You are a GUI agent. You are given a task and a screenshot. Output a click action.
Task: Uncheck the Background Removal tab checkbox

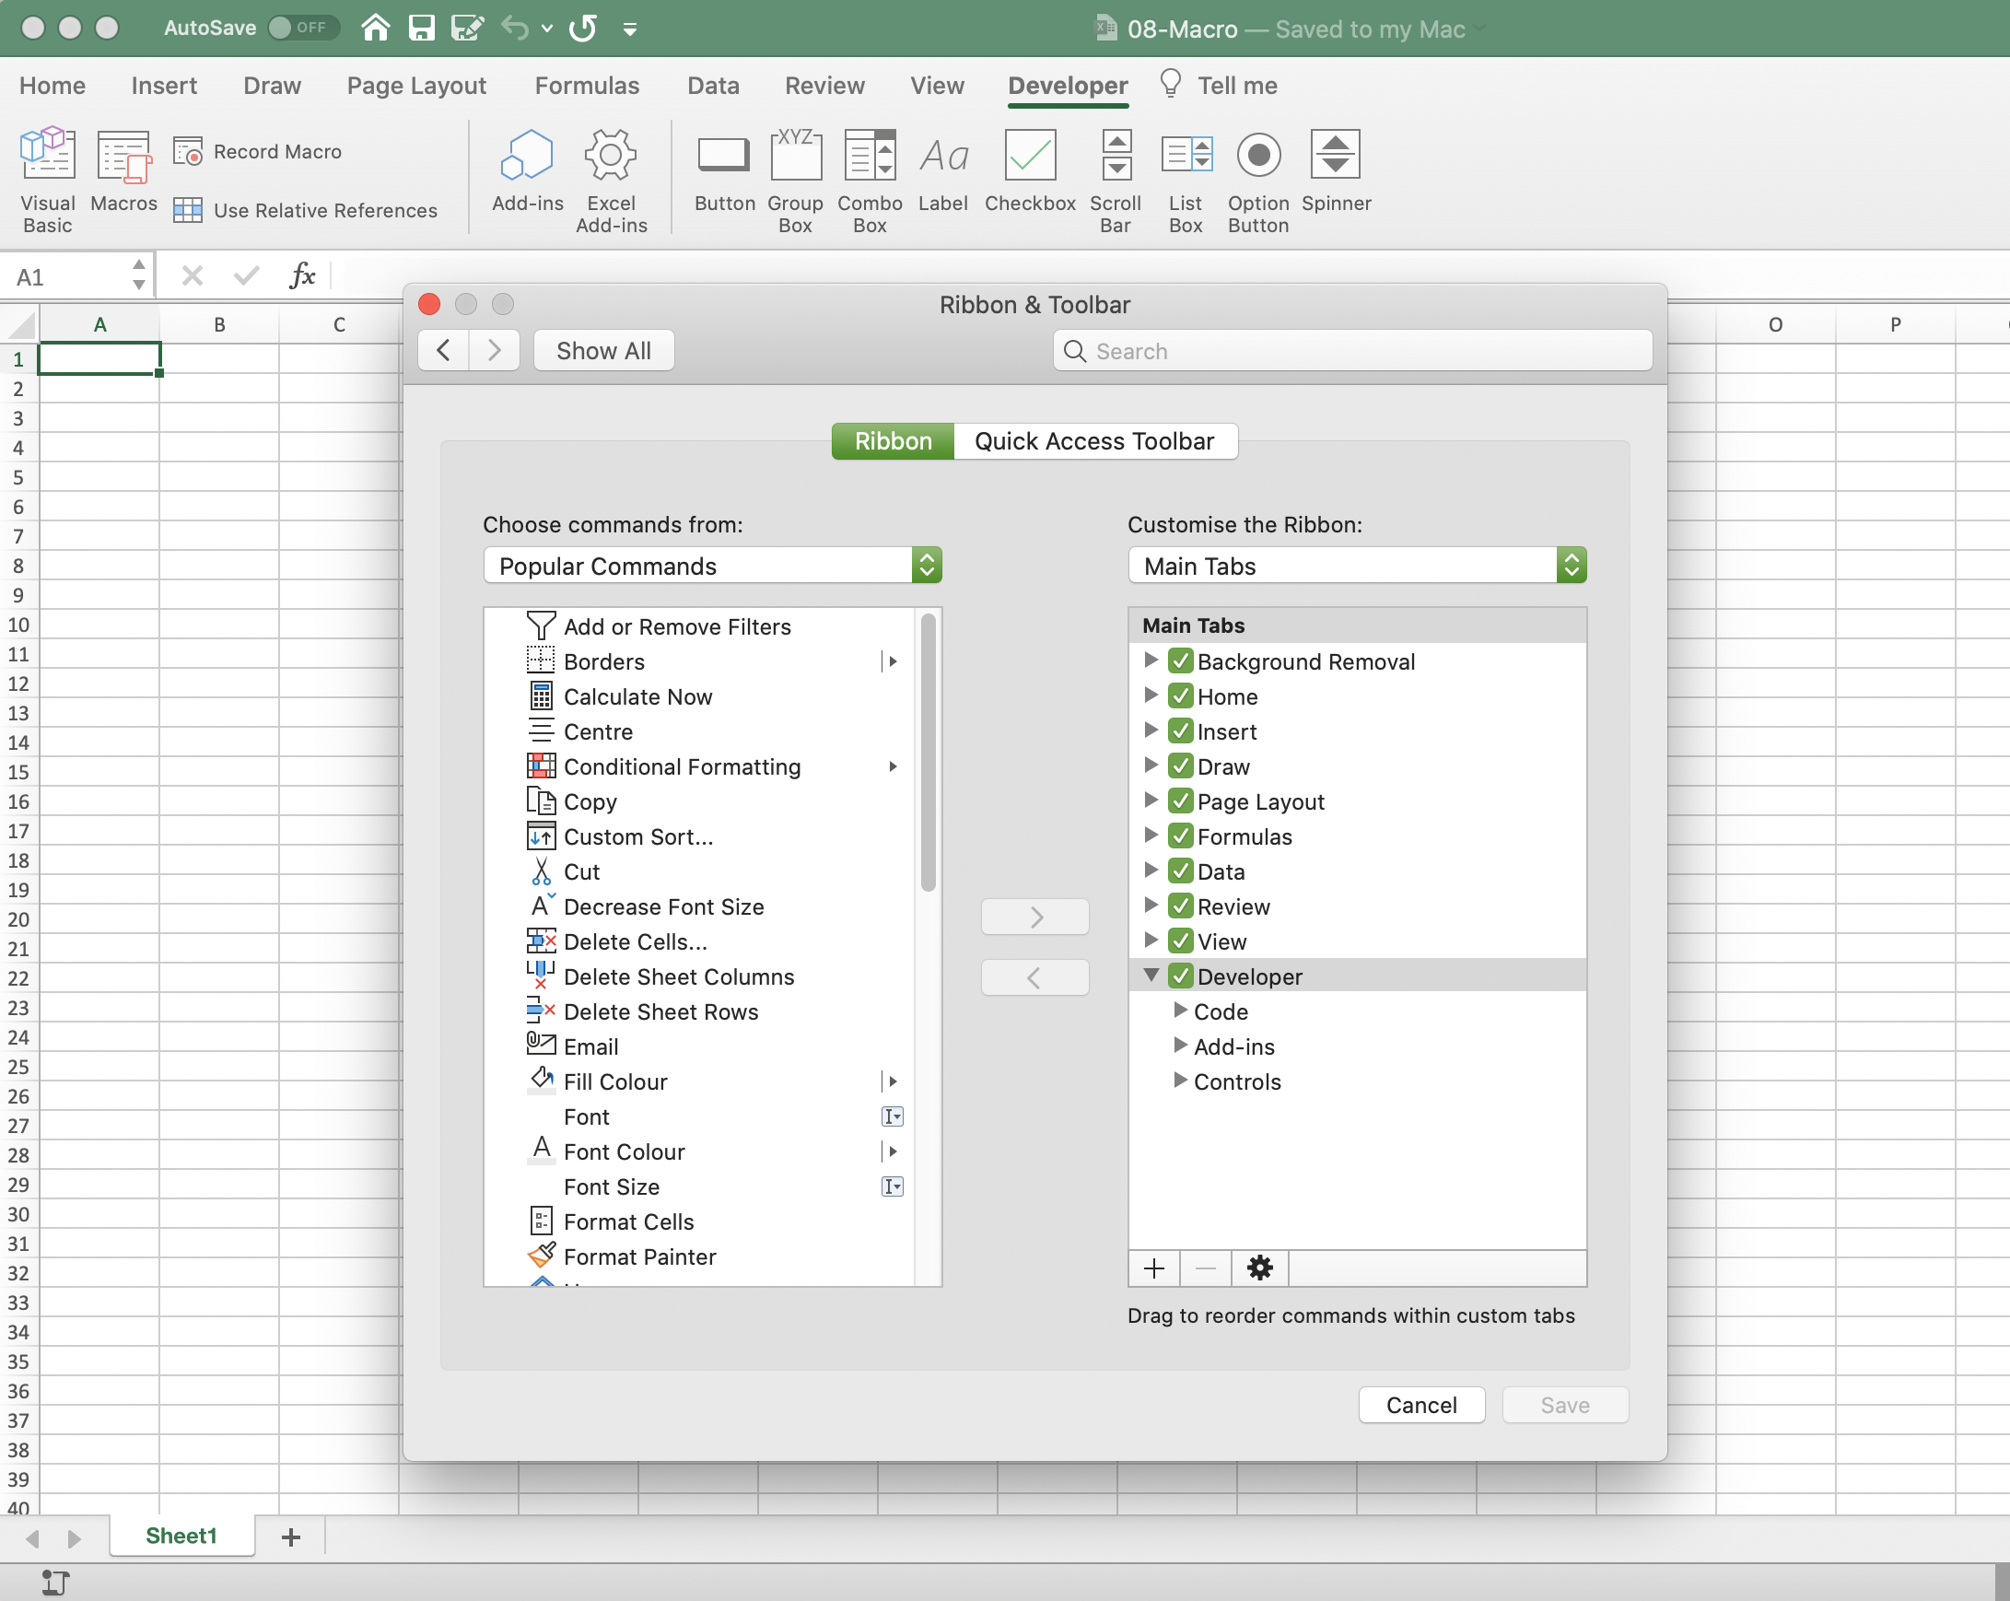pyautogui.click(x=1180, y=661)
